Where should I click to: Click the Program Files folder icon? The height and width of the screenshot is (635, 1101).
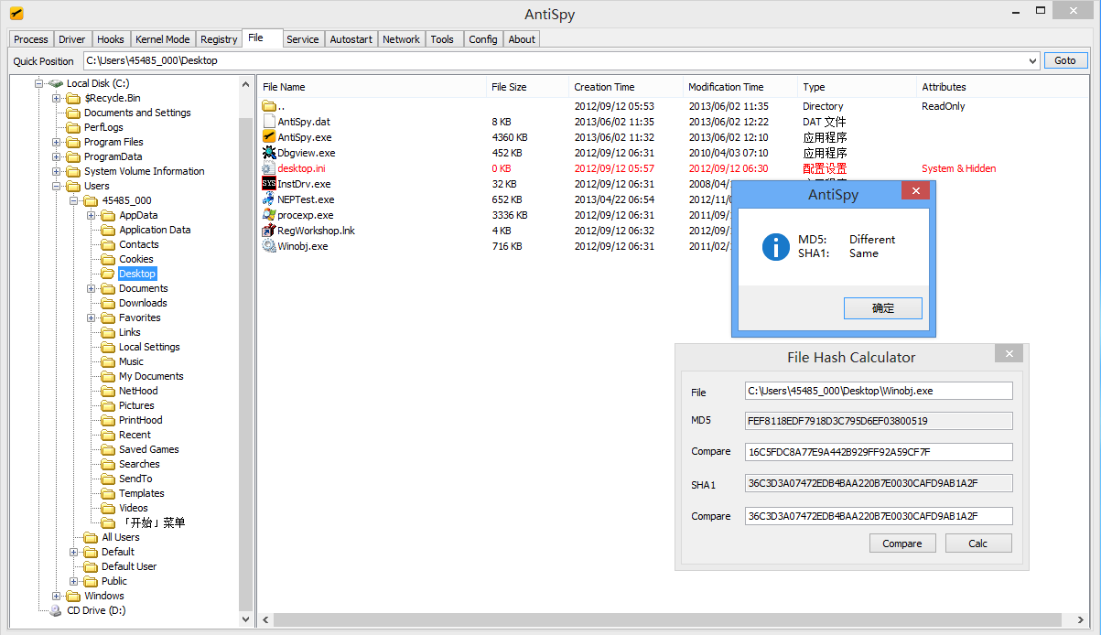point(74,142)
